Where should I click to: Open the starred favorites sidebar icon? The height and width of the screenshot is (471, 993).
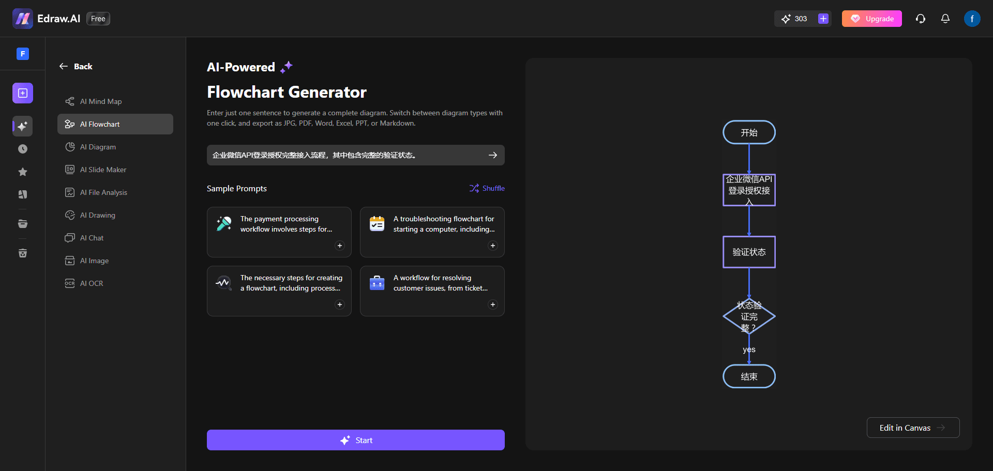(x=23, y=172)
